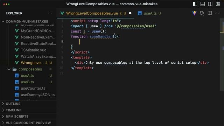This screenshot has width=224, height=126.
Task: Click the someHandler function name
Action: click(x=101, y=36)
